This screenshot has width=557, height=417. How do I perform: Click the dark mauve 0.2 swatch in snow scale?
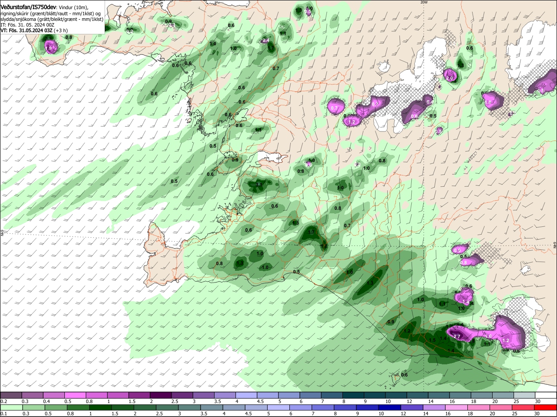coord(11,395)
